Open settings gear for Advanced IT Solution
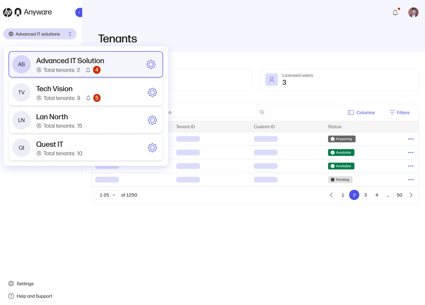Viewport: 425px width, 305px height. pos(151,64)
